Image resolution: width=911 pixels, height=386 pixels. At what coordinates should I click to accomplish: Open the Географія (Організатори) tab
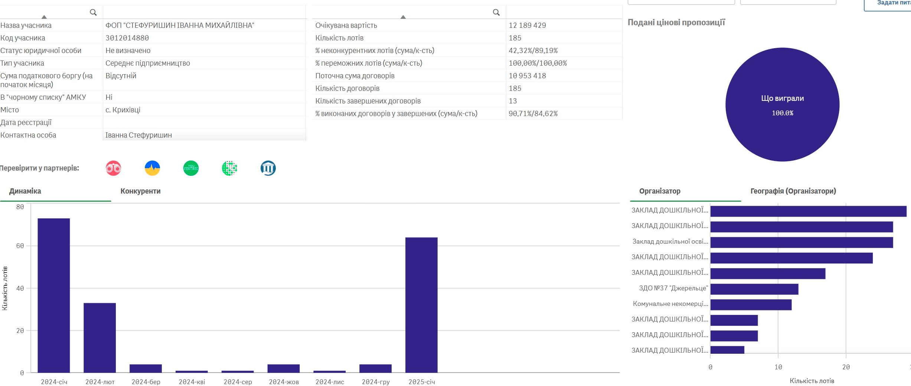[x=793, y=191]
